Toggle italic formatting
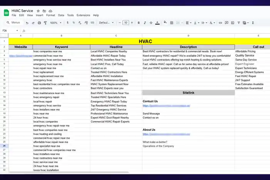 pyautogui.click(x=145, y=23)
